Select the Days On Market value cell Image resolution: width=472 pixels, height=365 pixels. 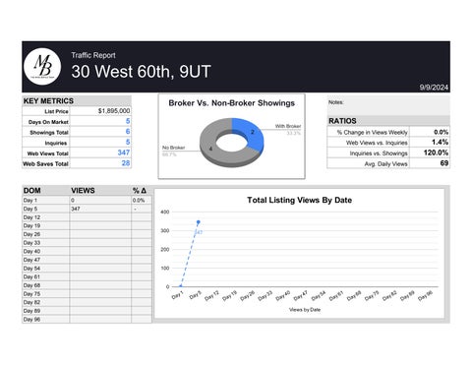(100, 121)
